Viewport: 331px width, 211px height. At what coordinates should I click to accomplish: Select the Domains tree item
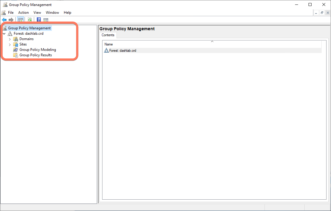[x=26, y=39]
